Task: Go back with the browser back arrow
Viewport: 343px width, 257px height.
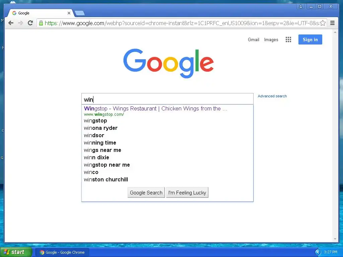Action: coord(11,23)
